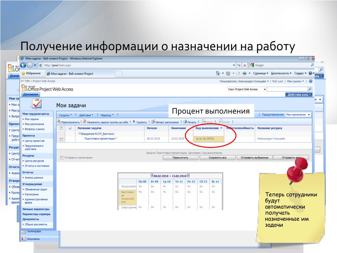Click the Мой узел link
This screenshot has height=253, width=337.
pos(278,81)
